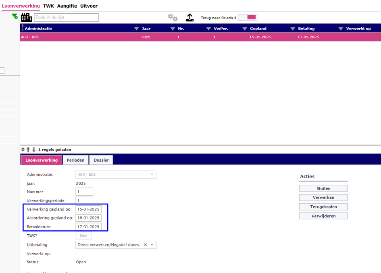Click the Gepland column header
381x273 pixels.
pos(258,29)
